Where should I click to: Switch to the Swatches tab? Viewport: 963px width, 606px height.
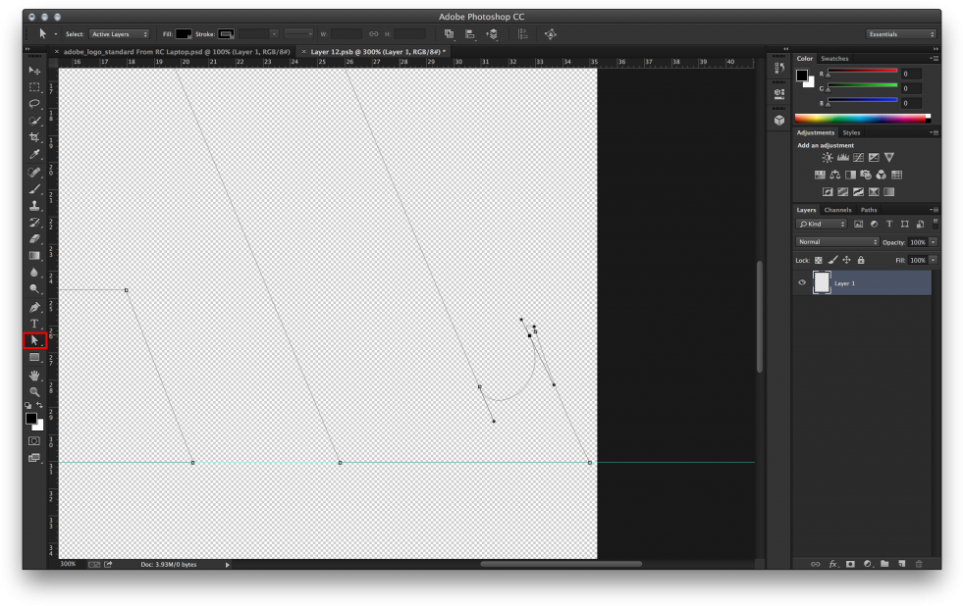coord(834,58)
